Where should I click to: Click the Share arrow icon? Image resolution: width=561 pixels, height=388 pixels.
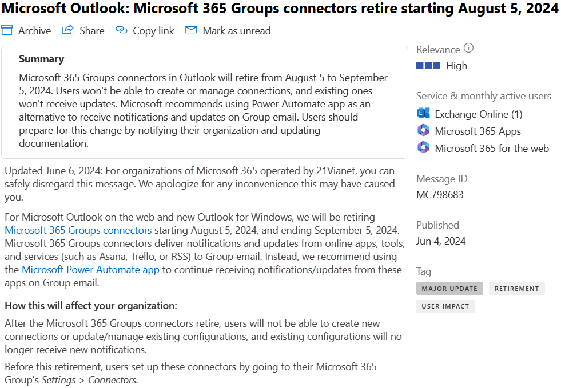[x=67, y=30]
